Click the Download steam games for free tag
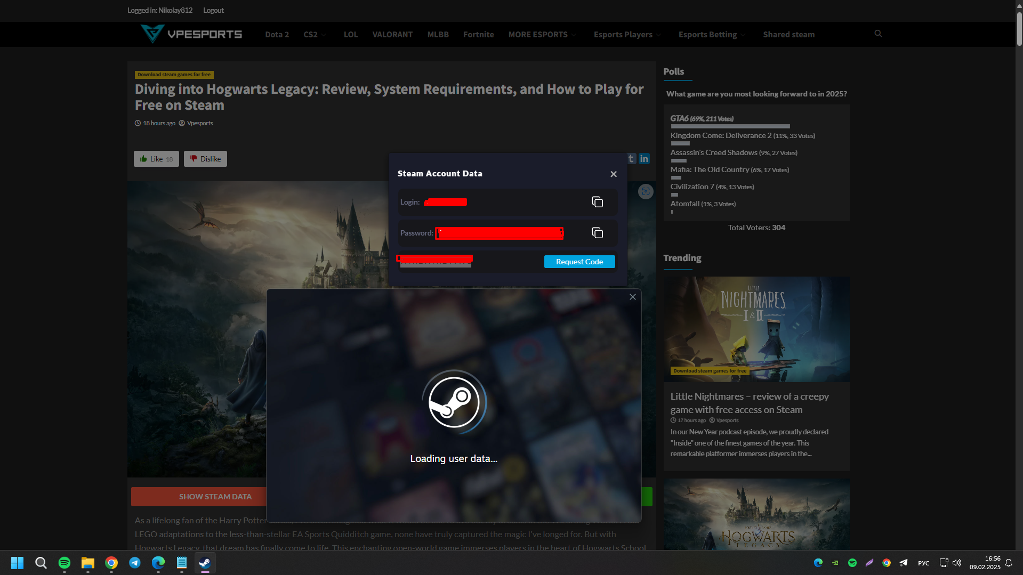1023x575 pixels. 174,75
